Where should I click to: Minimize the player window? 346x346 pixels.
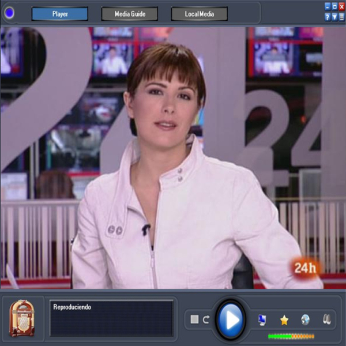(x=328, y=7)
